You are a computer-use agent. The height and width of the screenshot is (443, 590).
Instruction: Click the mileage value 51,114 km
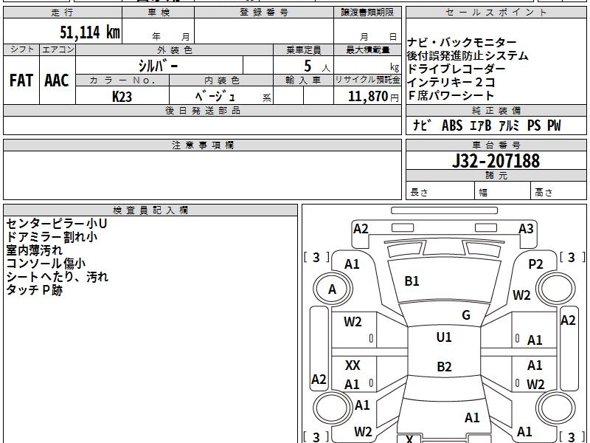point(90,32)
